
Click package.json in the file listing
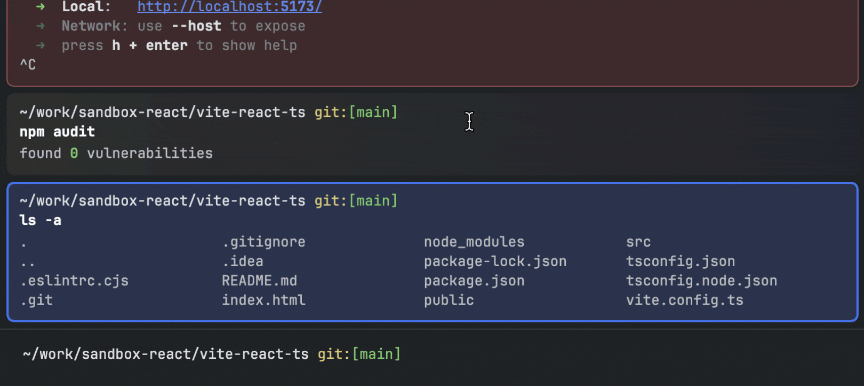[x=474, y=281]
